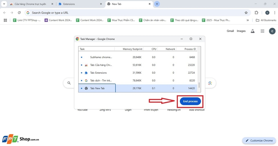Image resolution: width=278 pixels, height=146 pixels.
Task: Open the All Bookmarks folder
Action: point(266,20)
